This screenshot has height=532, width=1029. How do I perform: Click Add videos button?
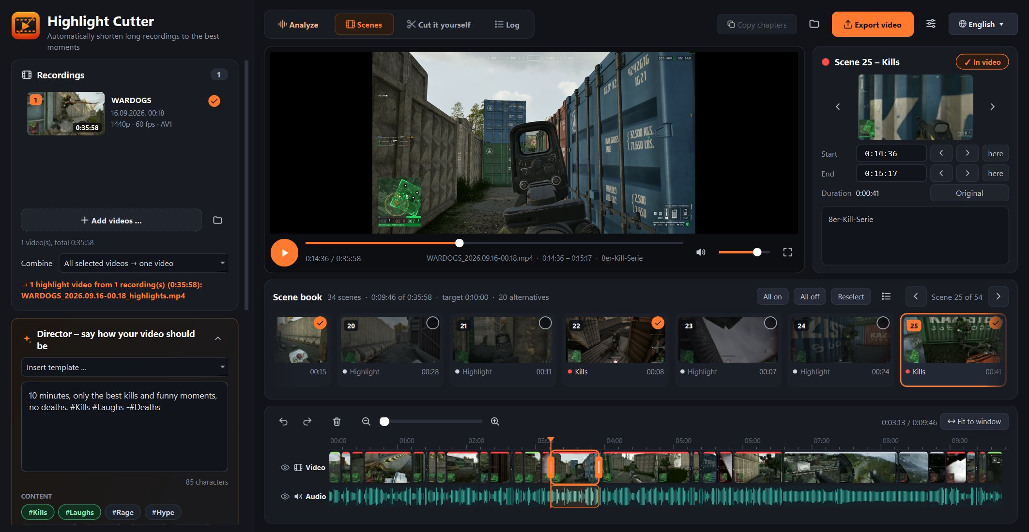[111, 220]
